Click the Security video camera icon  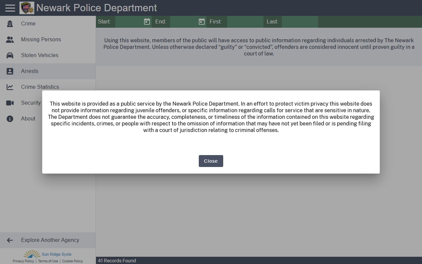(10, 103)
